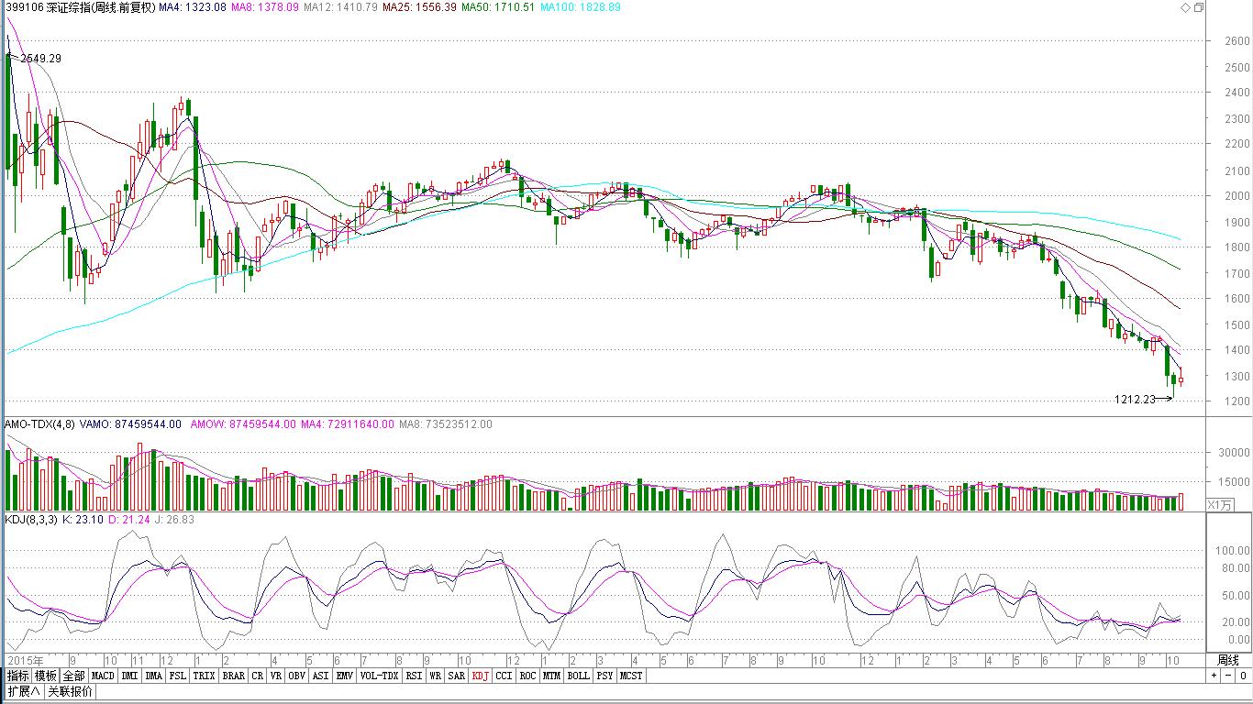Click the D: 21.24 value
Viewport: 1253px width, 704px height.
128,520
